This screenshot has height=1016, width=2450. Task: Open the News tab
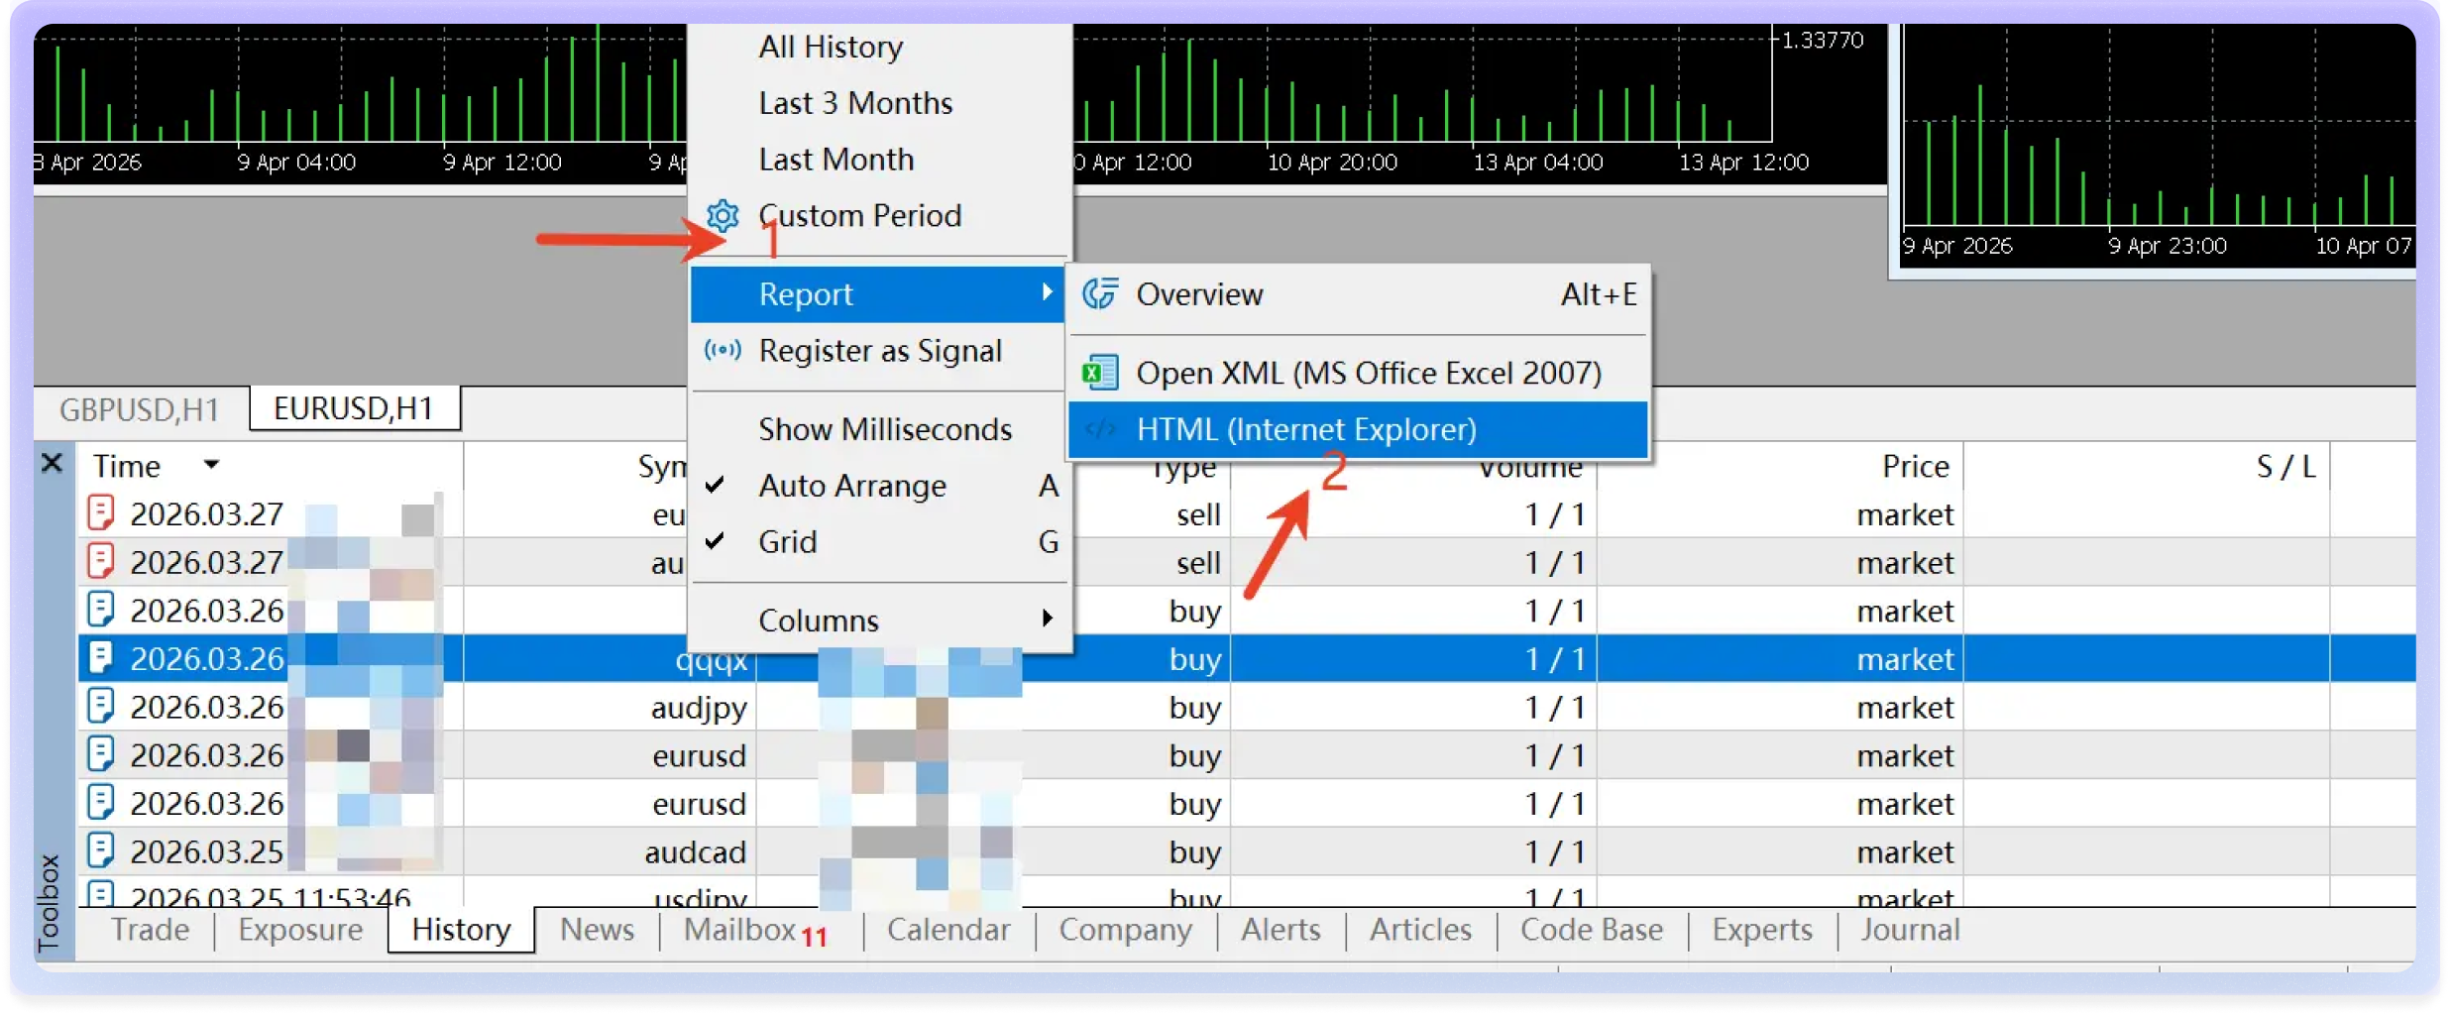(x=597, y=930)
